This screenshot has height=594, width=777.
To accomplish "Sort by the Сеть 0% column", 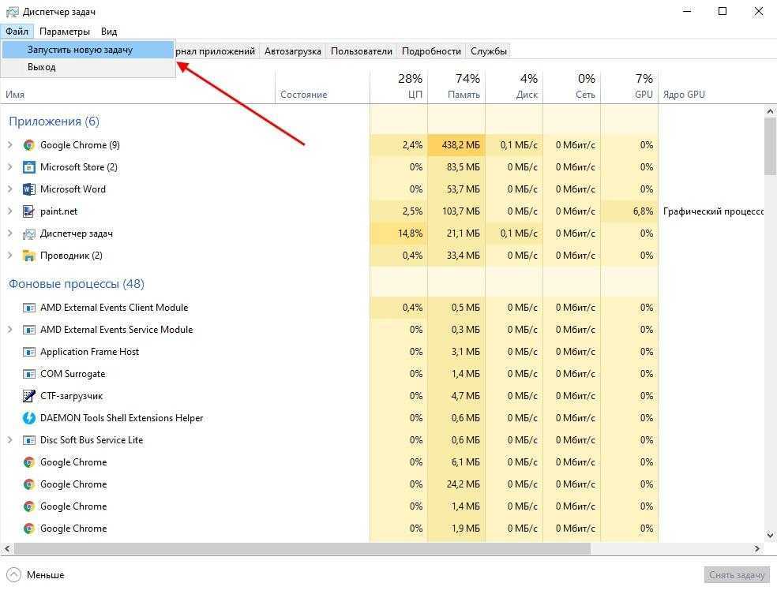I will click(x=572, y=87).
